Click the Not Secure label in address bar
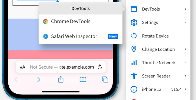This screenshot has height=100, width=196. click(x=41, y=67)
